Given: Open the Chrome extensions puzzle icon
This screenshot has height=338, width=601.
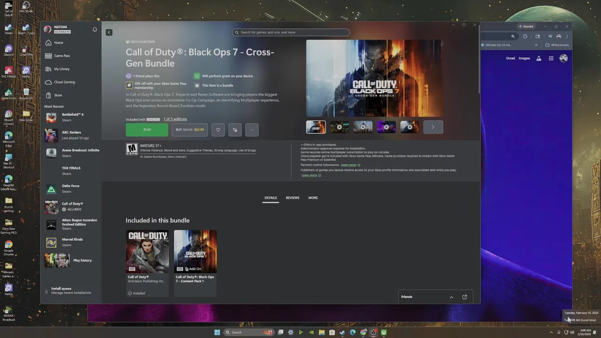Looking at the screenshot, I should [525, 36].
